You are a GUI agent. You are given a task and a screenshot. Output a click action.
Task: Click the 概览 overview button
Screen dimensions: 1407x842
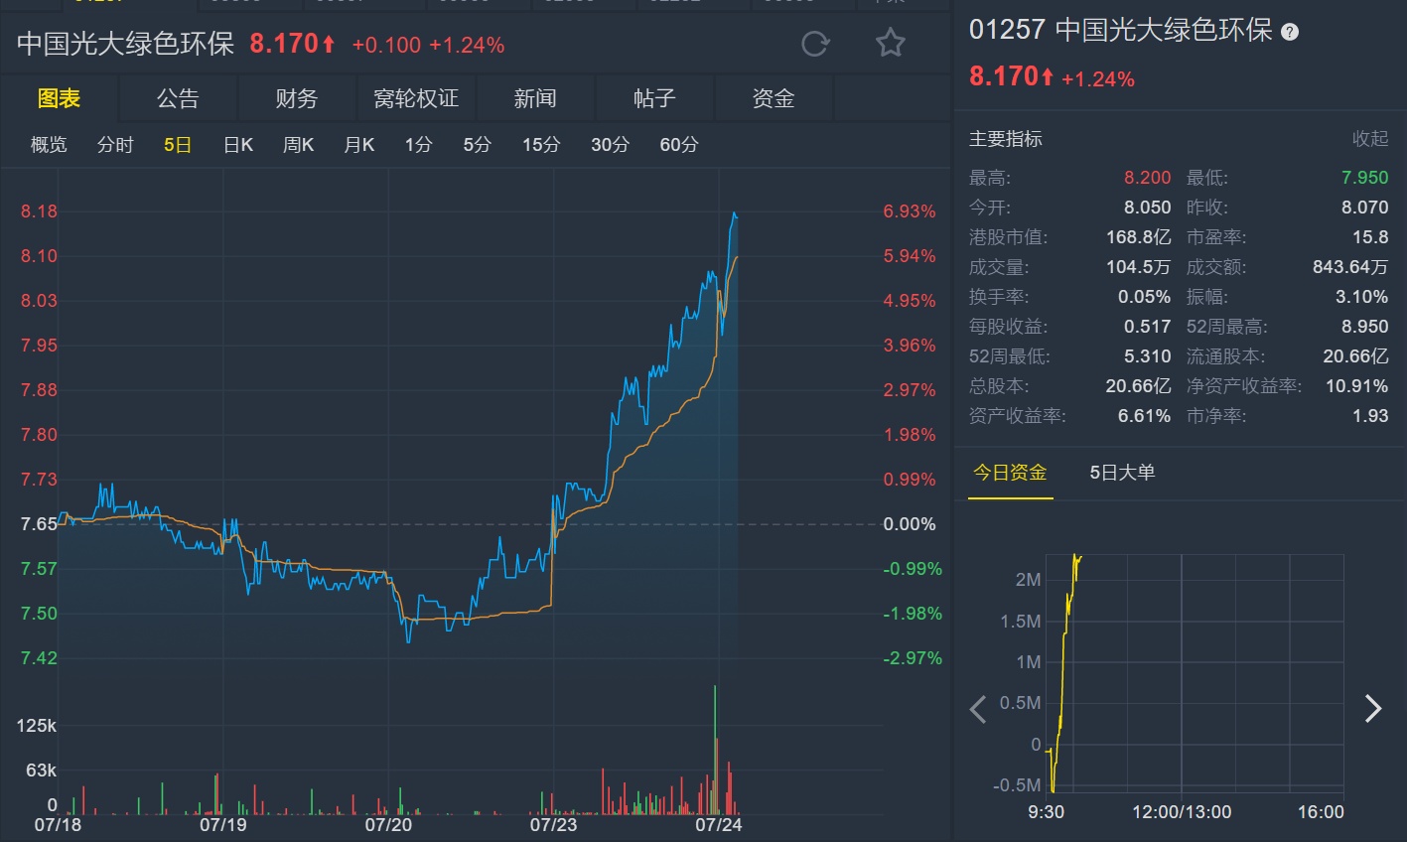point(49,145)
